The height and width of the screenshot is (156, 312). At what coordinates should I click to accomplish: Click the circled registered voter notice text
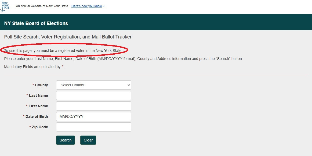pos(63,51)
